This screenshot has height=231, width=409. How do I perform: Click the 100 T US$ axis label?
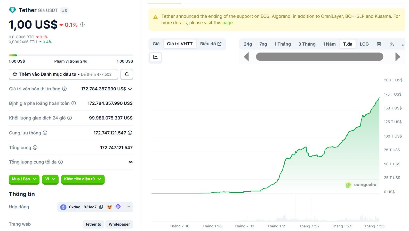coord(393,136)
